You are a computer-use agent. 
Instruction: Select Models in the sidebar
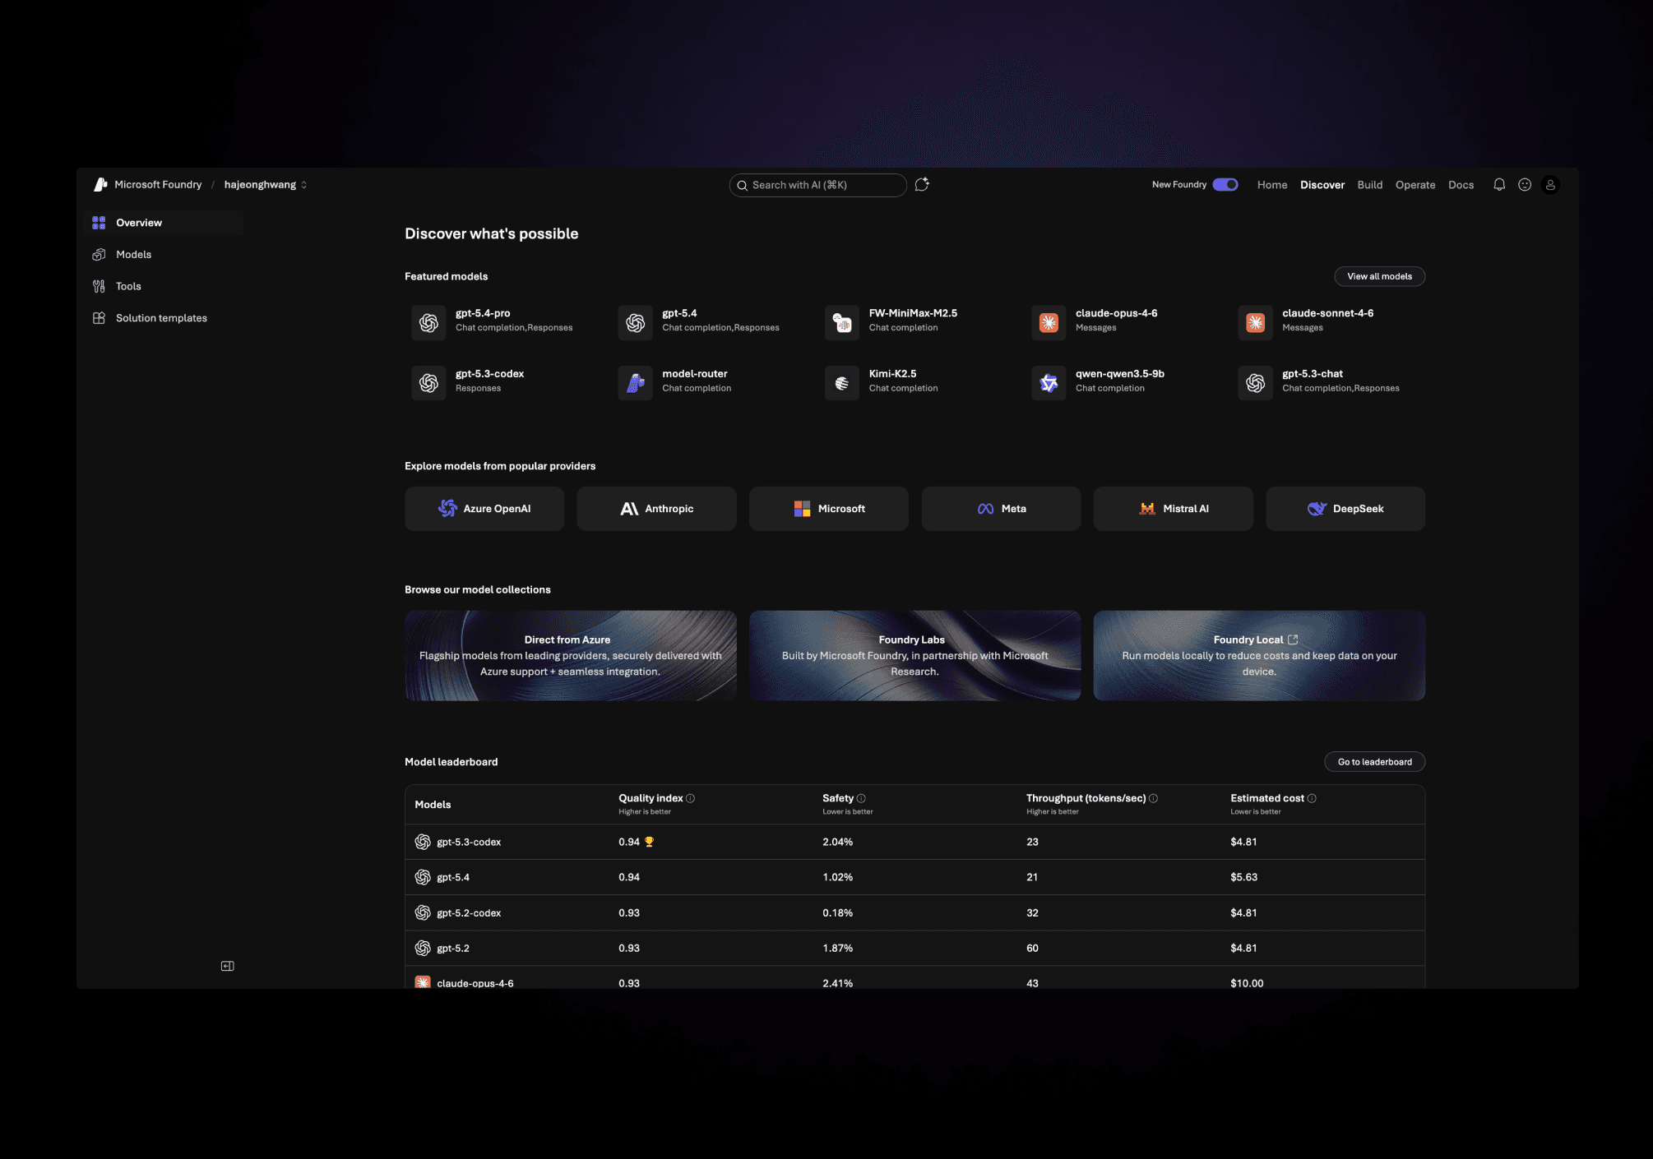pyautogui.click(x=133, y=255)
